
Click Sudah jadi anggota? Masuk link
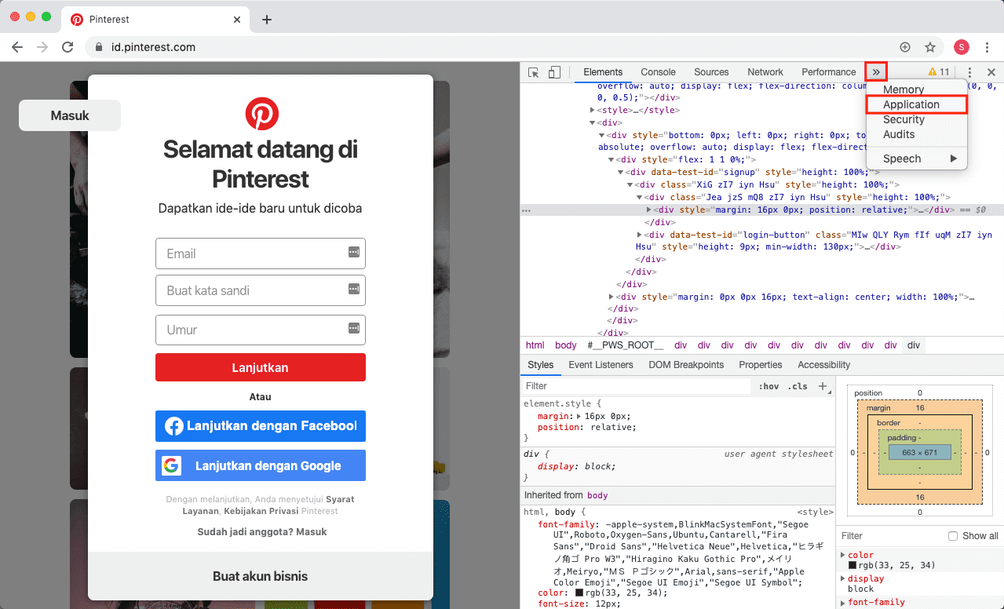[261, 531]
